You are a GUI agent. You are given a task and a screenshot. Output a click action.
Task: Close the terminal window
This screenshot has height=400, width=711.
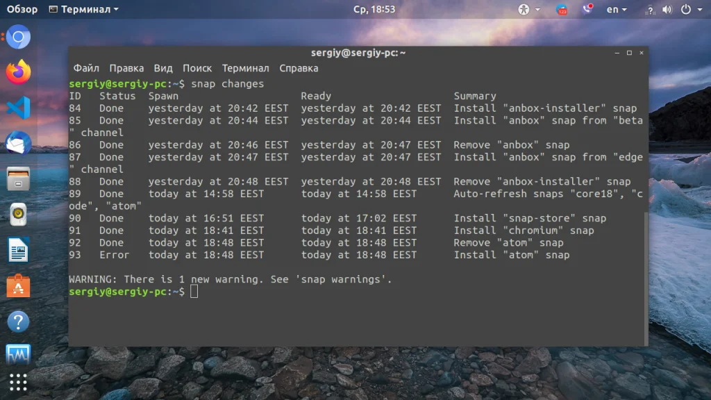coord(642,53)
